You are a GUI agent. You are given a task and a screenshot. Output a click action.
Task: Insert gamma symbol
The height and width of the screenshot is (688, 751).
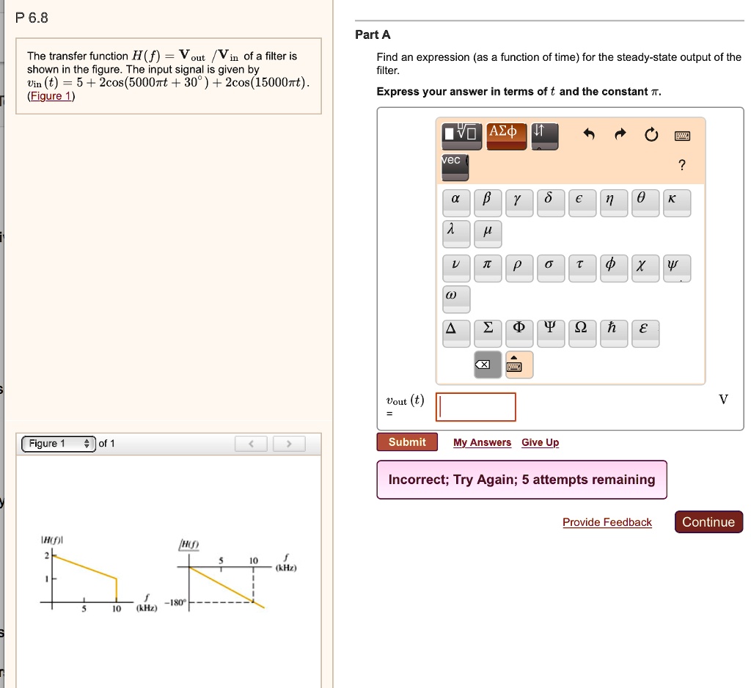tap(519, 202)
